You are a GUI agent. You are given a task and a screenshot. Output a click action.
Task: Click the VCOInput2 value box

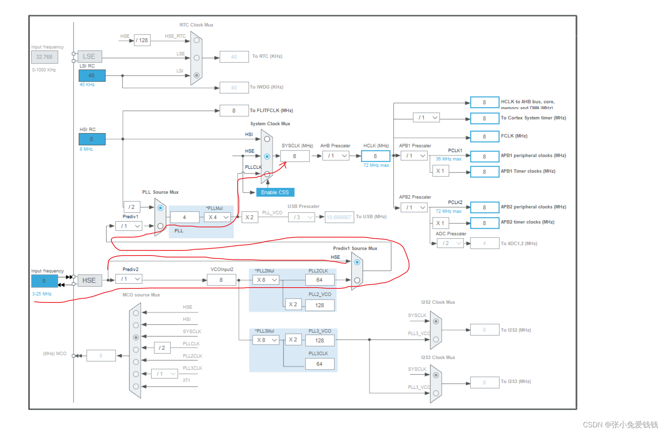[x=222, y=280]
